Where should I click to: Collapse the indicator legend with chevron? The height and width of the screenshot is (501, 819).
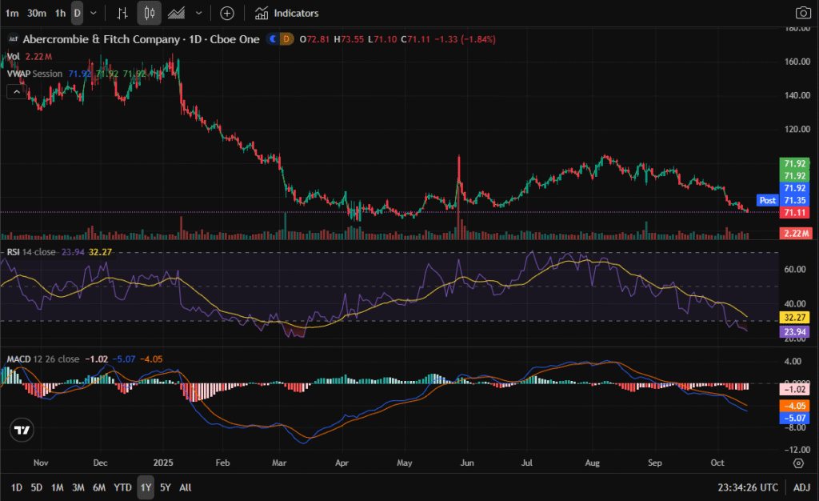(x=15, y=91)
